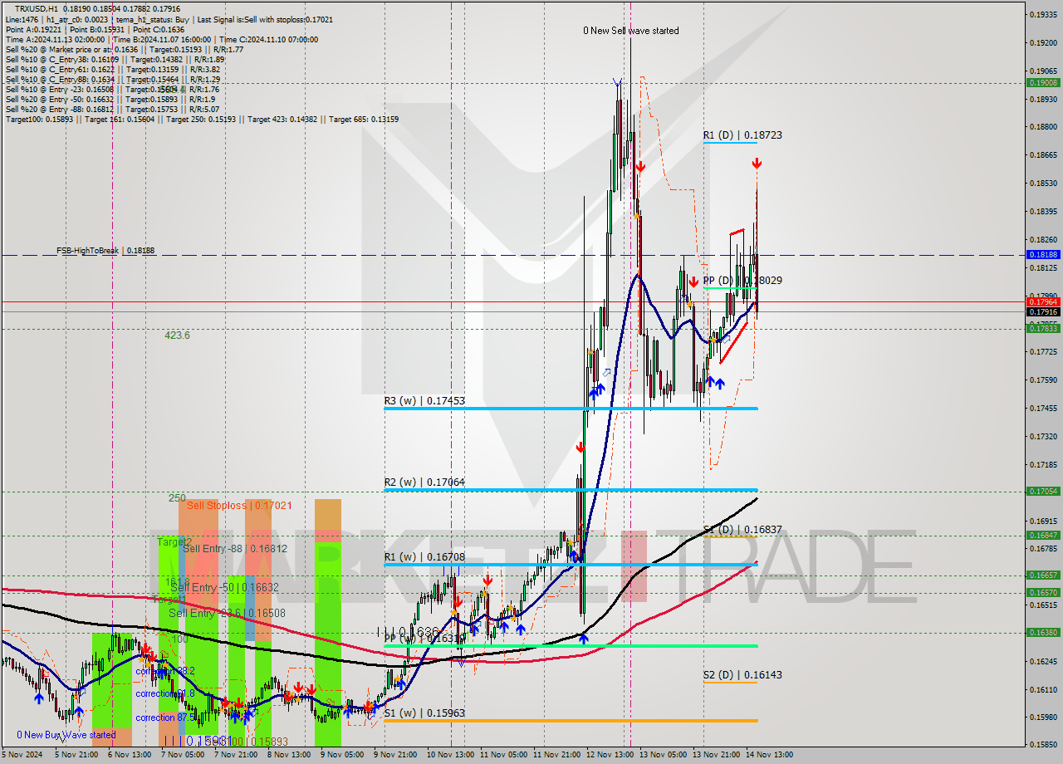Click the Point A:0.19221 header text
The width and height of the screenshot is (1063, 764).
33,28
